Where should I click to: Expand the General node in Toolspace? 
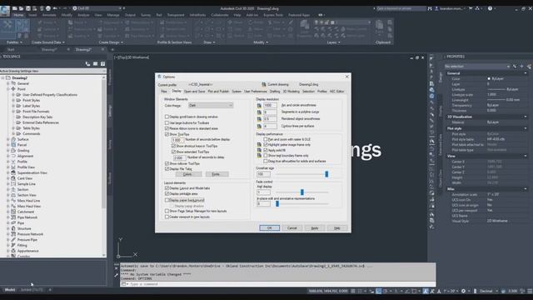coord(8,83)
